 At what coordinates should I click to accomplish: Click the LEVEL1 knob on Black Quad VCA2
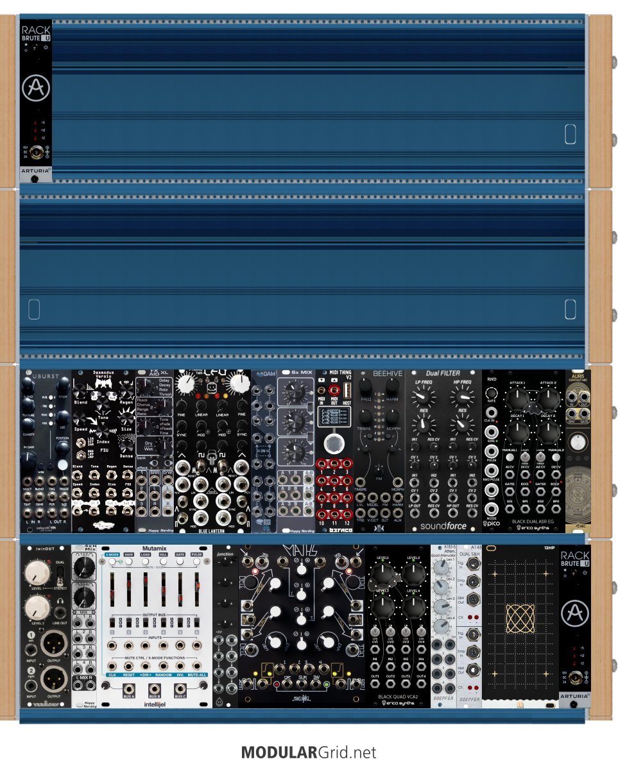(382, 574)
